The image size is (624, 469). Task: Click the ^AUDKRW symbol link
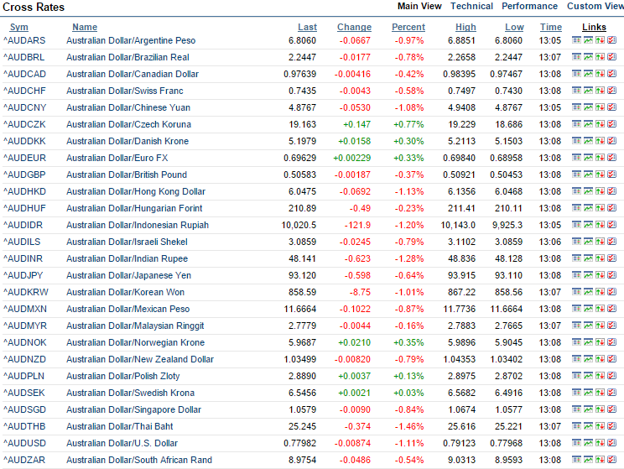pos(26,292)
